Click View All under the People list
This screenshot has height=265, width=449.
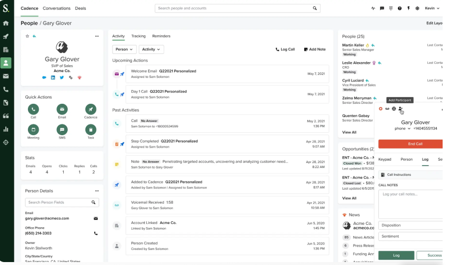click(x=349, y=132)
